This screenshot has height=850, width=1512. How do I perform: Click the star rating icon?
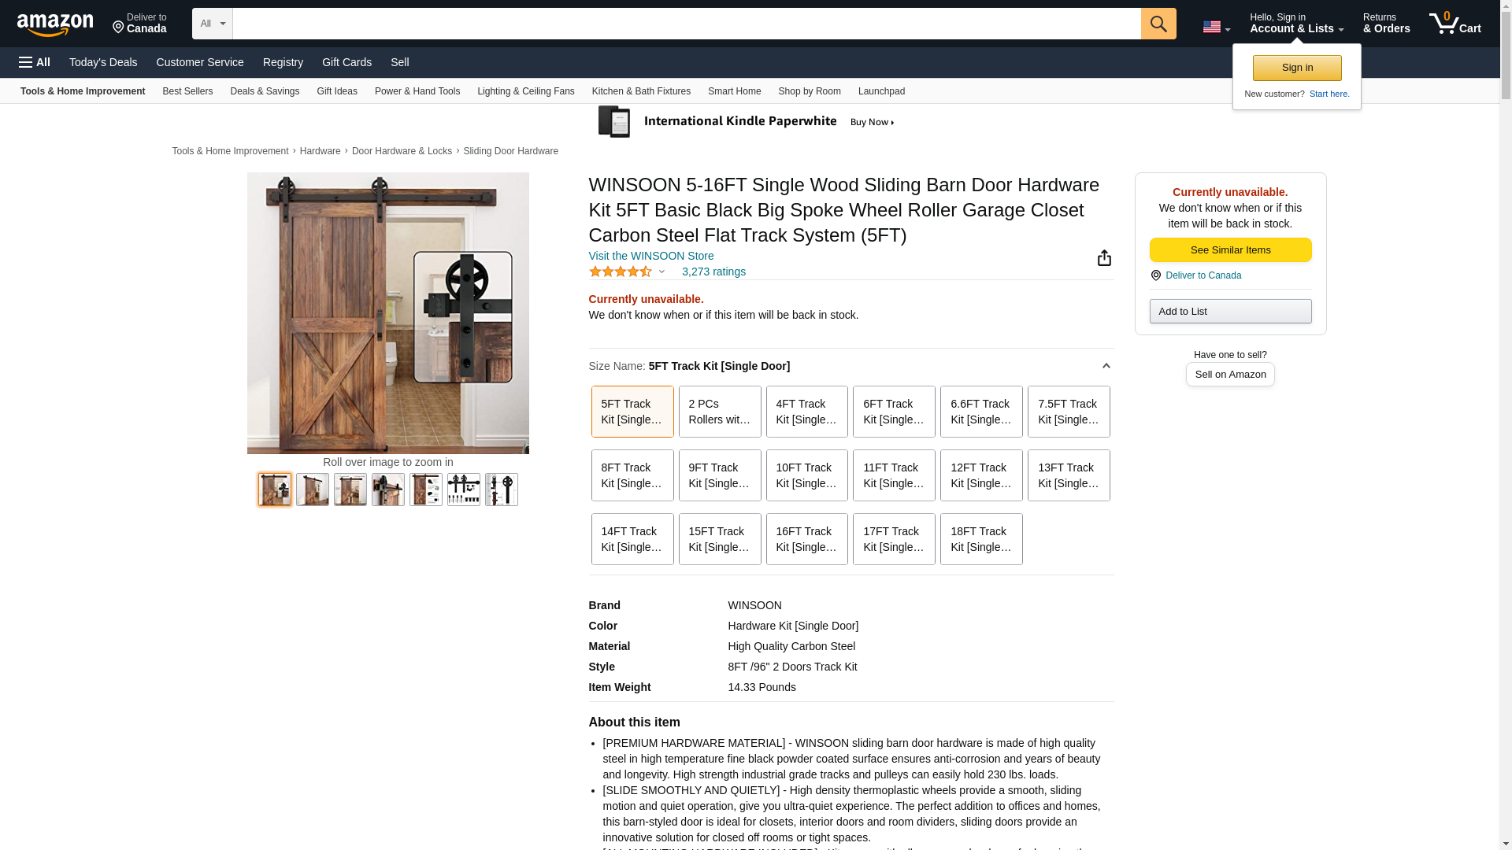[621, 272]
